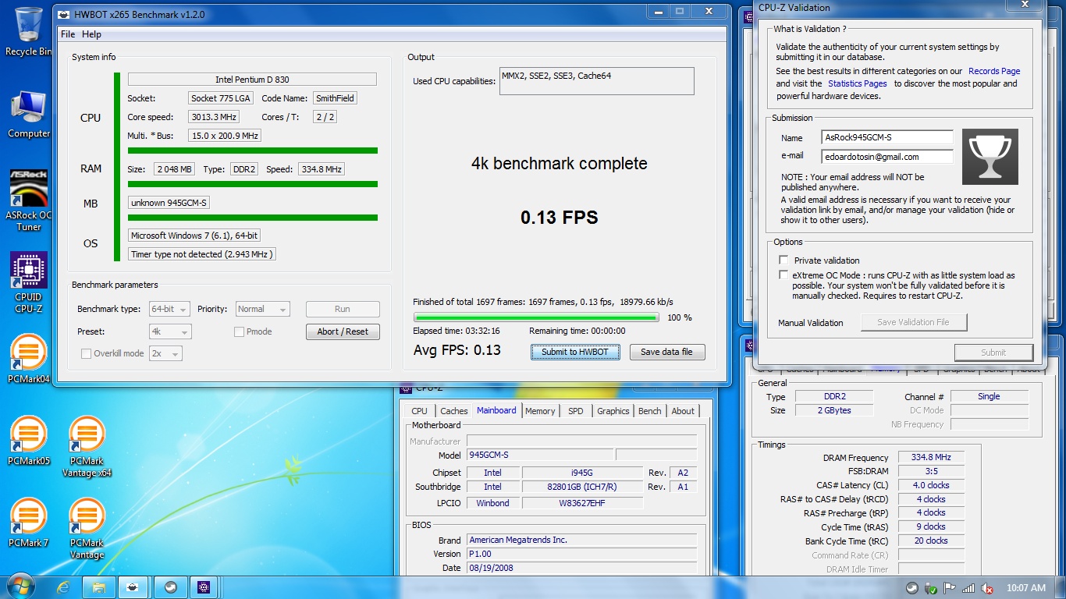Image resolution: width=1066 pixels, height=599 pixels.
Task: Launch Internet Explorer from the taskbar
Action: click(64, 587)
